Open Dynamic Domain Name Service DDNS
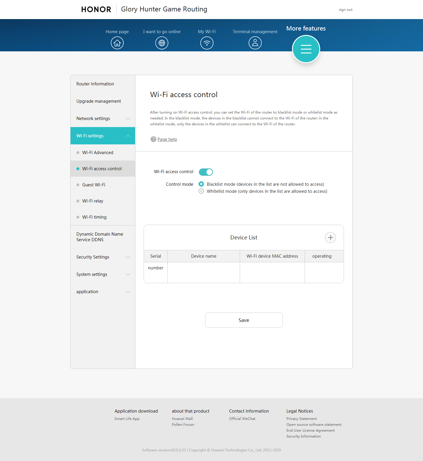 (103, 237)
